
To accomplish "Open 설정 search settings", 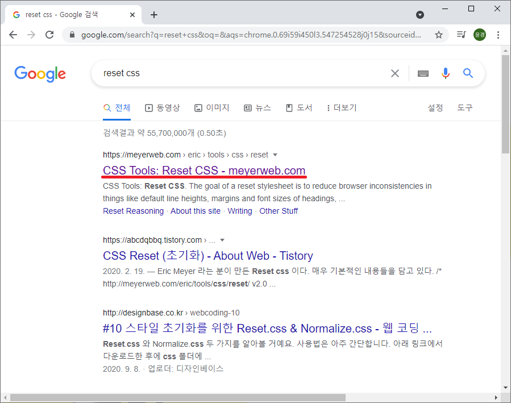I will (435, 108).
